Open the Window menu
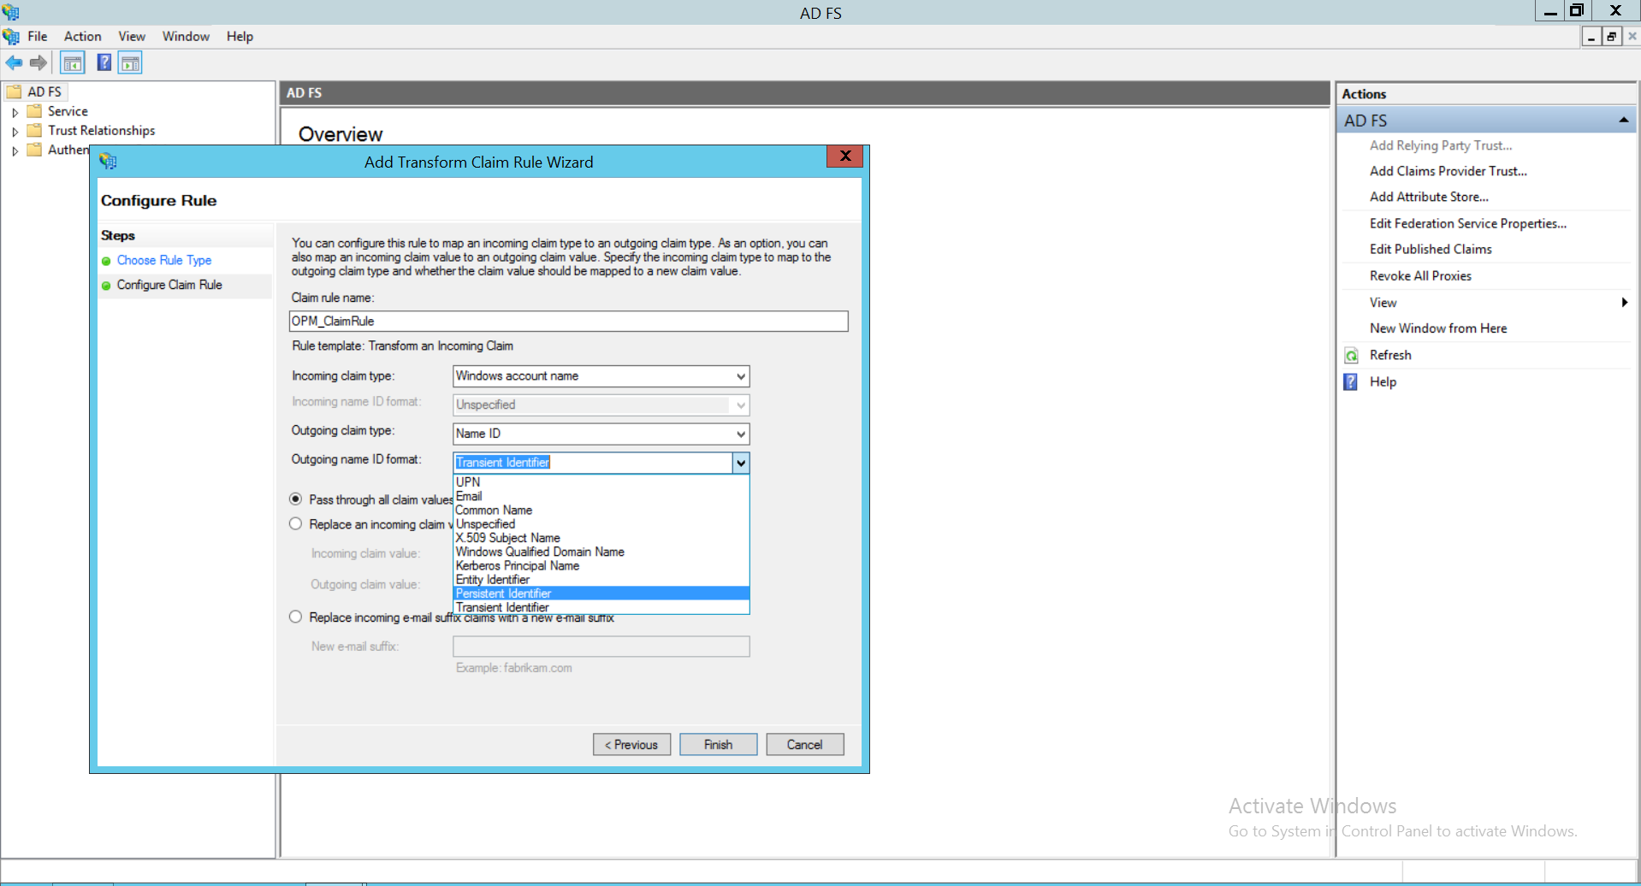 point(185,36)
